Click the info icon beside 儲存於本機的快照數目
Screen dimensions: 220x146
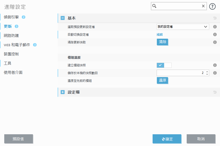point(215,73)
